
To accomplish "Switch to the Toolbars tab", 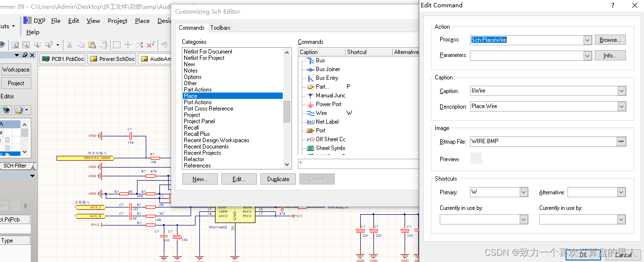I will tap(220, 28).
